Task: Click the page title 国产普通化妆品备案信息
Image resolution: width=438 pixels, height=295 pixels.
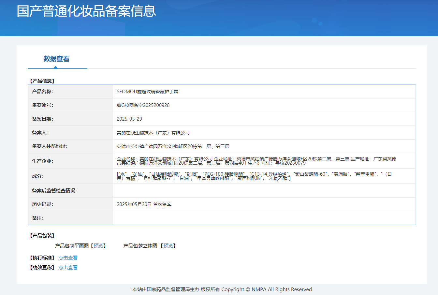Action: [x=86, y=11]
